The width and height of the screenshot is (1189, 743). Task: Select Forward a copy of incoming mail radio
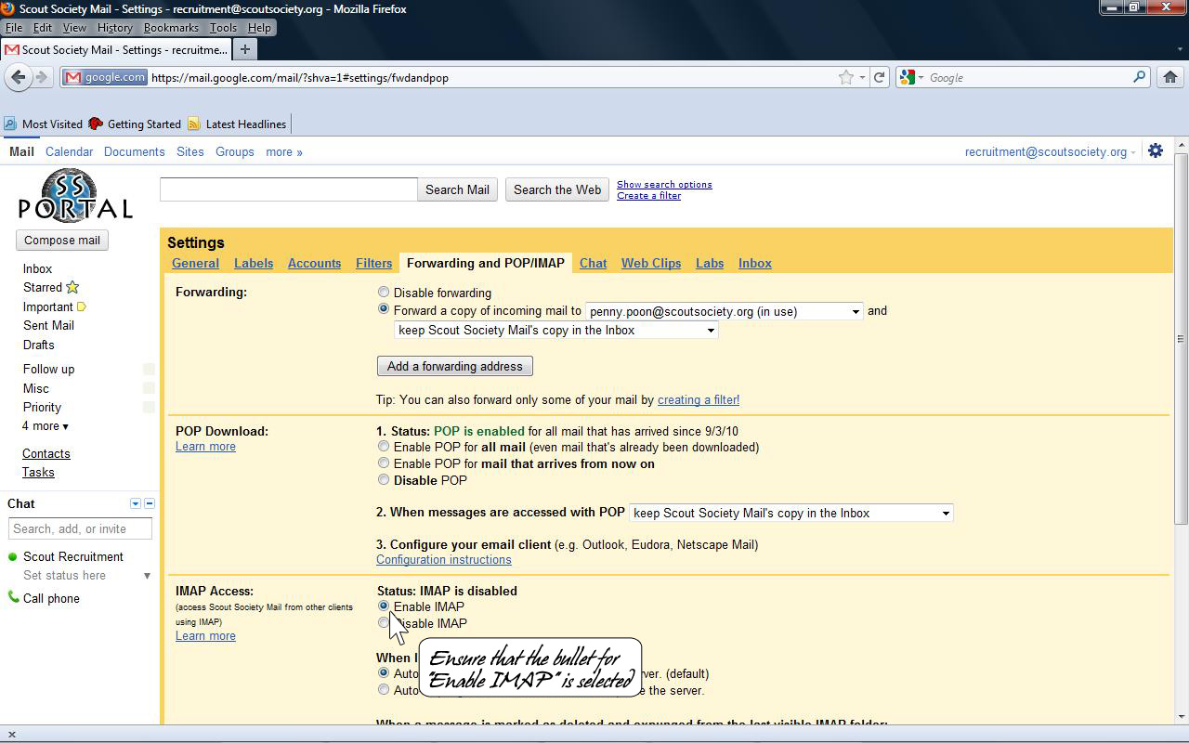tap(384, 309)
